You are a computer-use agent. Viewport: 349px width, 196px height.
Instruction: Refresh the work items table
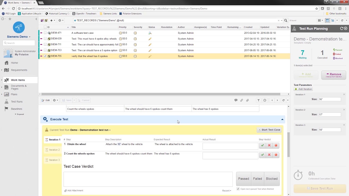[342, 20]
